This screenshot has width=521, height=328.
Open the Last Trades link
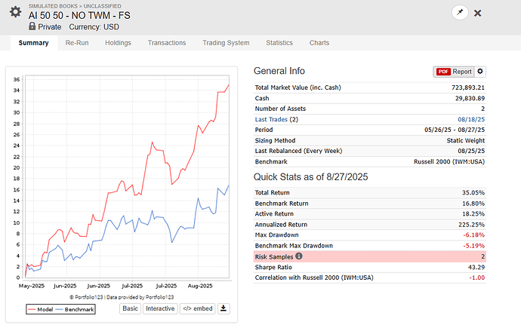click(271, 119)
